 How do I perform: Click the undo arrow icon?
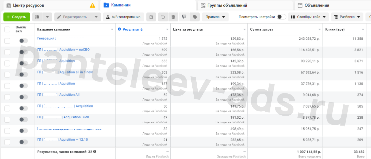163,17
